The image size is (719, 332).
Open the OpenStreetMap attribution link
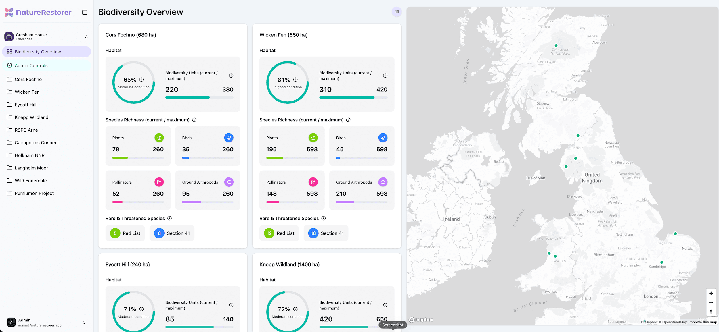673,322
